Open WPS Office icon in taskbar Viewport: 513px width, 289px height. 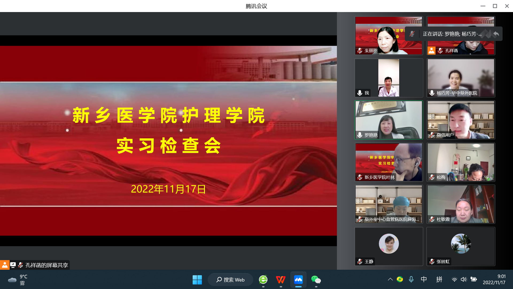pos(281,280)
